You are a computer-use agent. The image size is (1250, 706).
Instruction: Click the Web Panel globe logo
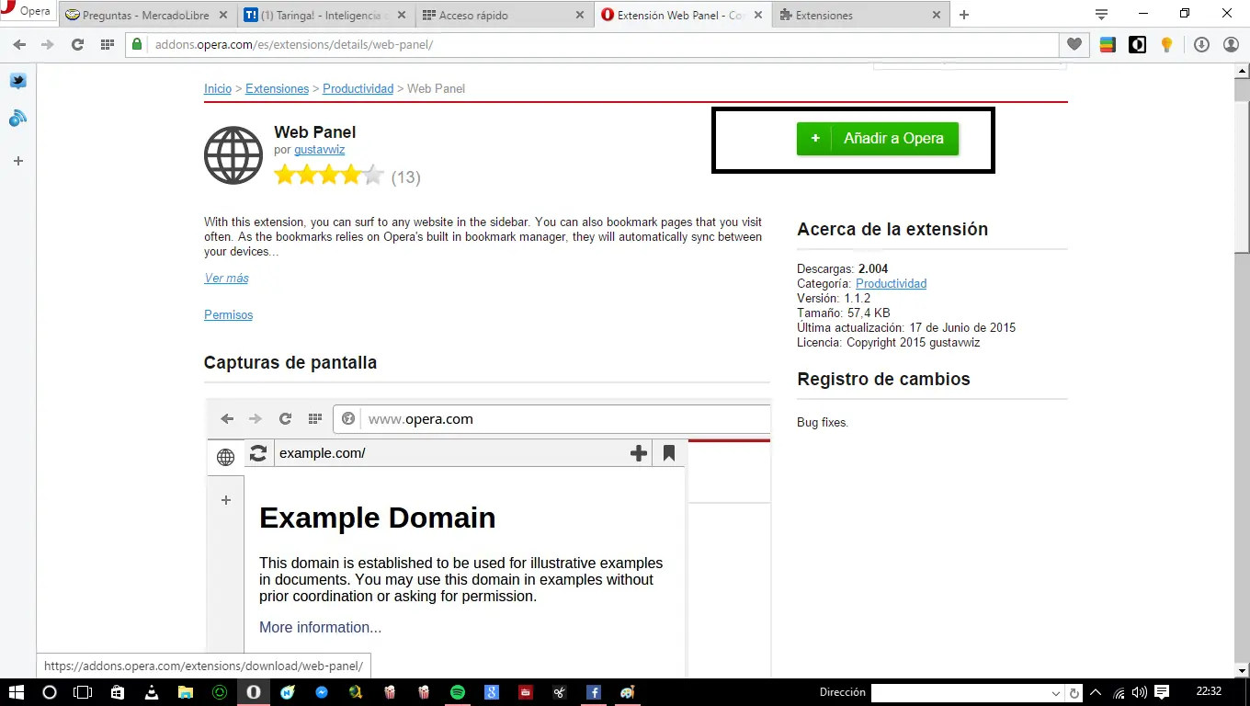pyautogui.click(x=233, y=155)
